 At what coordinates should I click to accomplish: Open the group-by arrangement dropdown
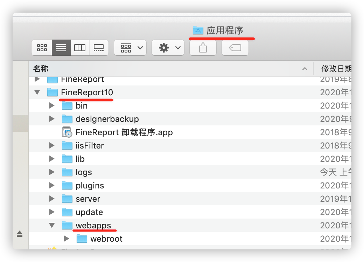click(x=130, y=48)
